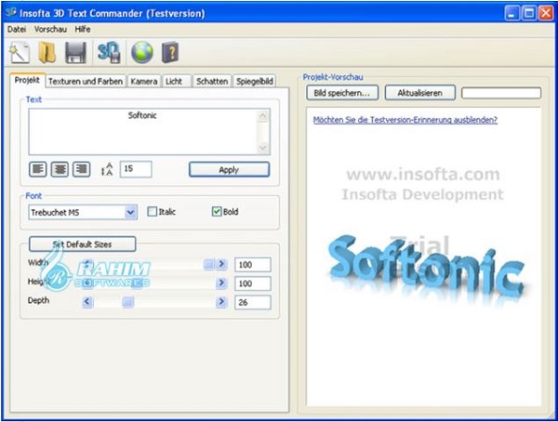The image size is (558, 422).
Task: Open project using the folder icon
Action: pyautogui.click(x=47, y=53)
